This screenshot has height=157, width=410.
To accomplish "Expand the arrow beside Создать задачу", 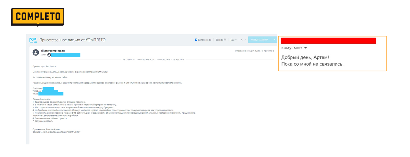I will tap(274, 40).
